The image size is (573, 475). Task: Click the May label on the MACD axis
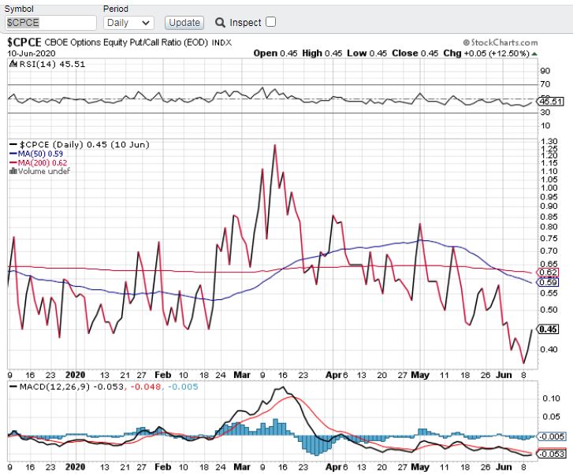420,467
